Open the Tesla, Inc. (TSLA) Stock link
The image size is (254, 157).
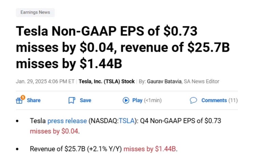106,81
